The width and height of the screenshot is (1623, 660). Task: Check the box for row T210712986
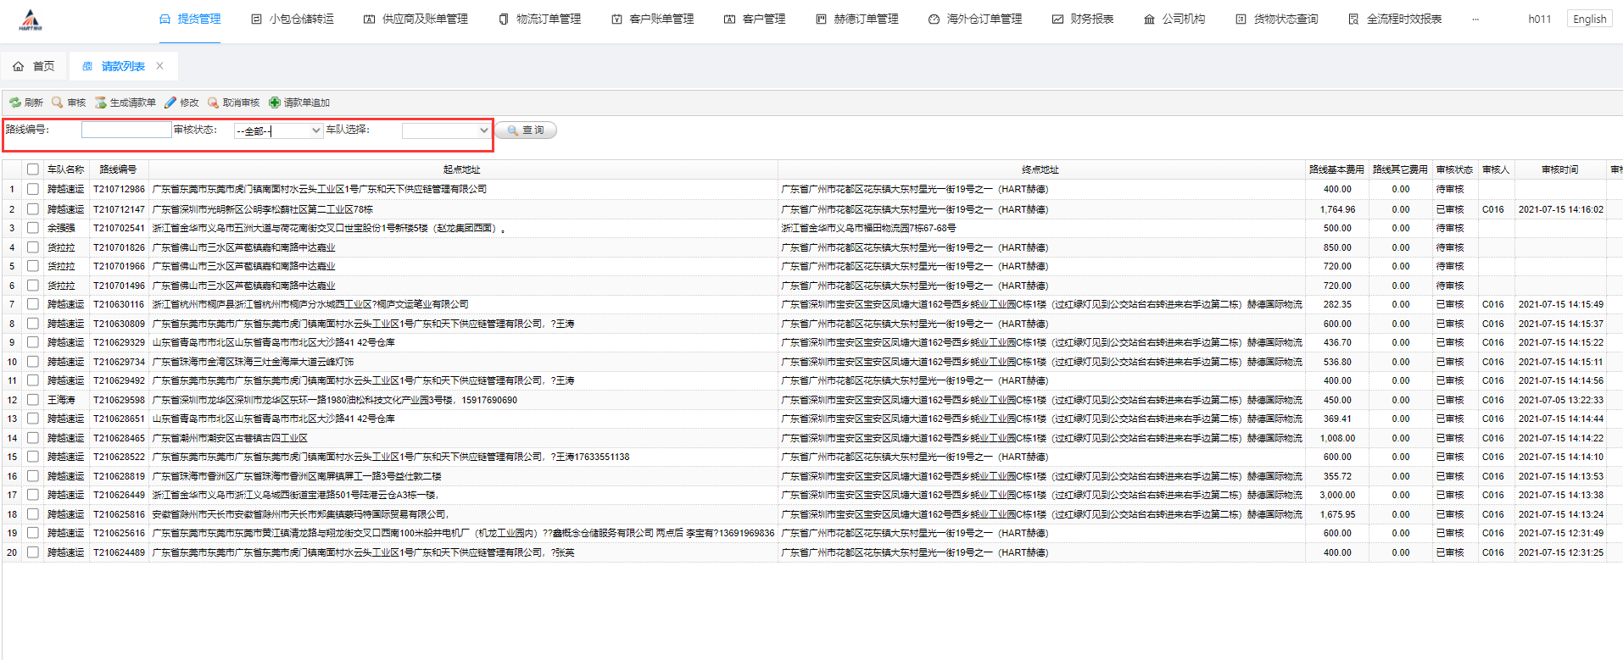[x=33, y=189]
